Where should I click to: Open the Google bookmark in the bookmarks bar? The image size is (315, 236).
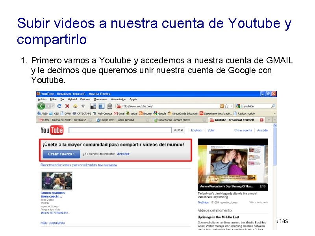pyautogui.click(x=160, y=114)
